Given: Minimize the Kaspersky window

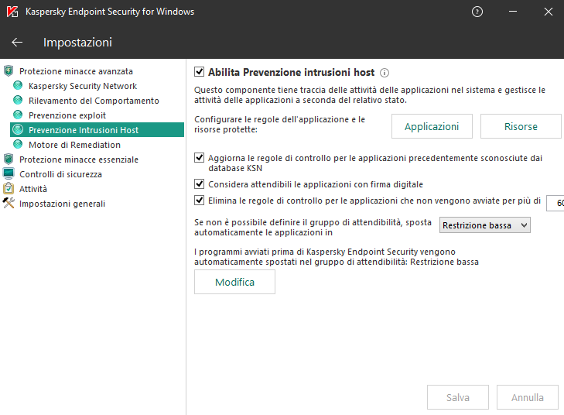Looking at the screenshot, I should coord(513,12).
